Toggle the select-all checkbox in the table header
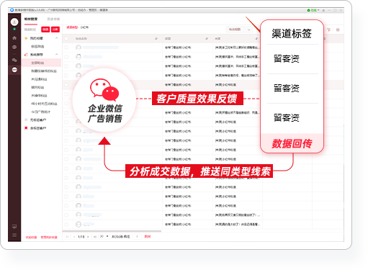Screen dimensions: 368x270 click(66, 39)
